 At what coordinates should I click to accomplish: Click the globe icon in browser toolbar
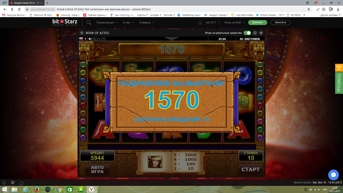tap(324, 9)
